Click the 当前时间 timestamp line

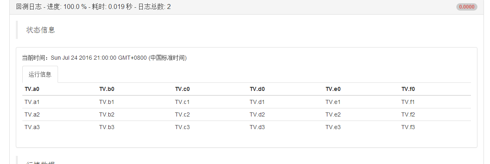104,58
